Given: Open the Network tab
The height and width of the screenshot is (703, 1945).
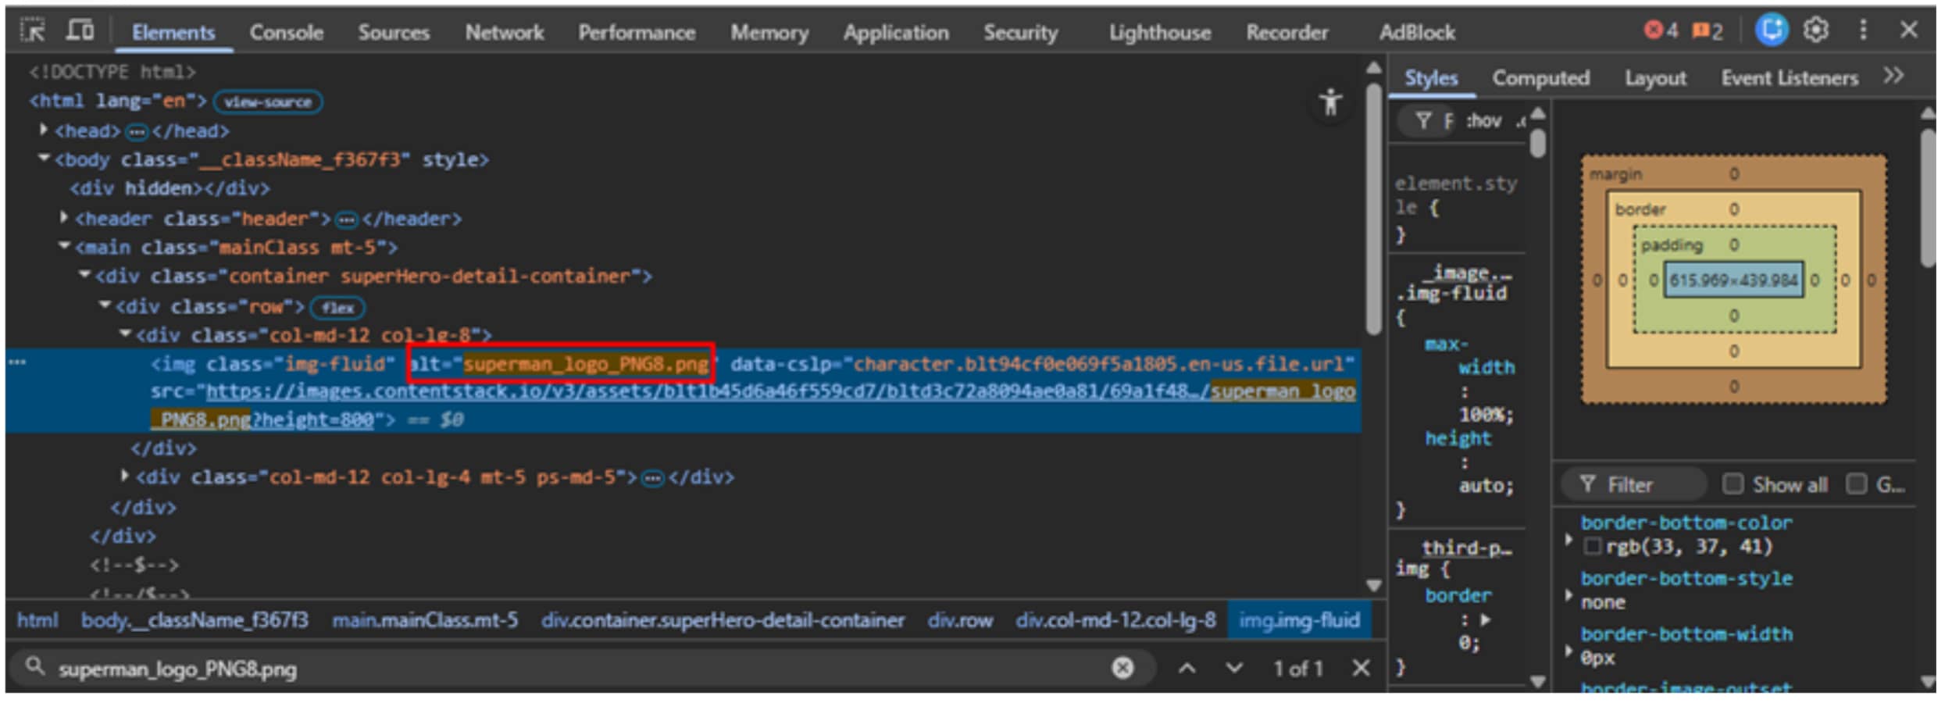Looking at the screenshot, I should point(504,32).
